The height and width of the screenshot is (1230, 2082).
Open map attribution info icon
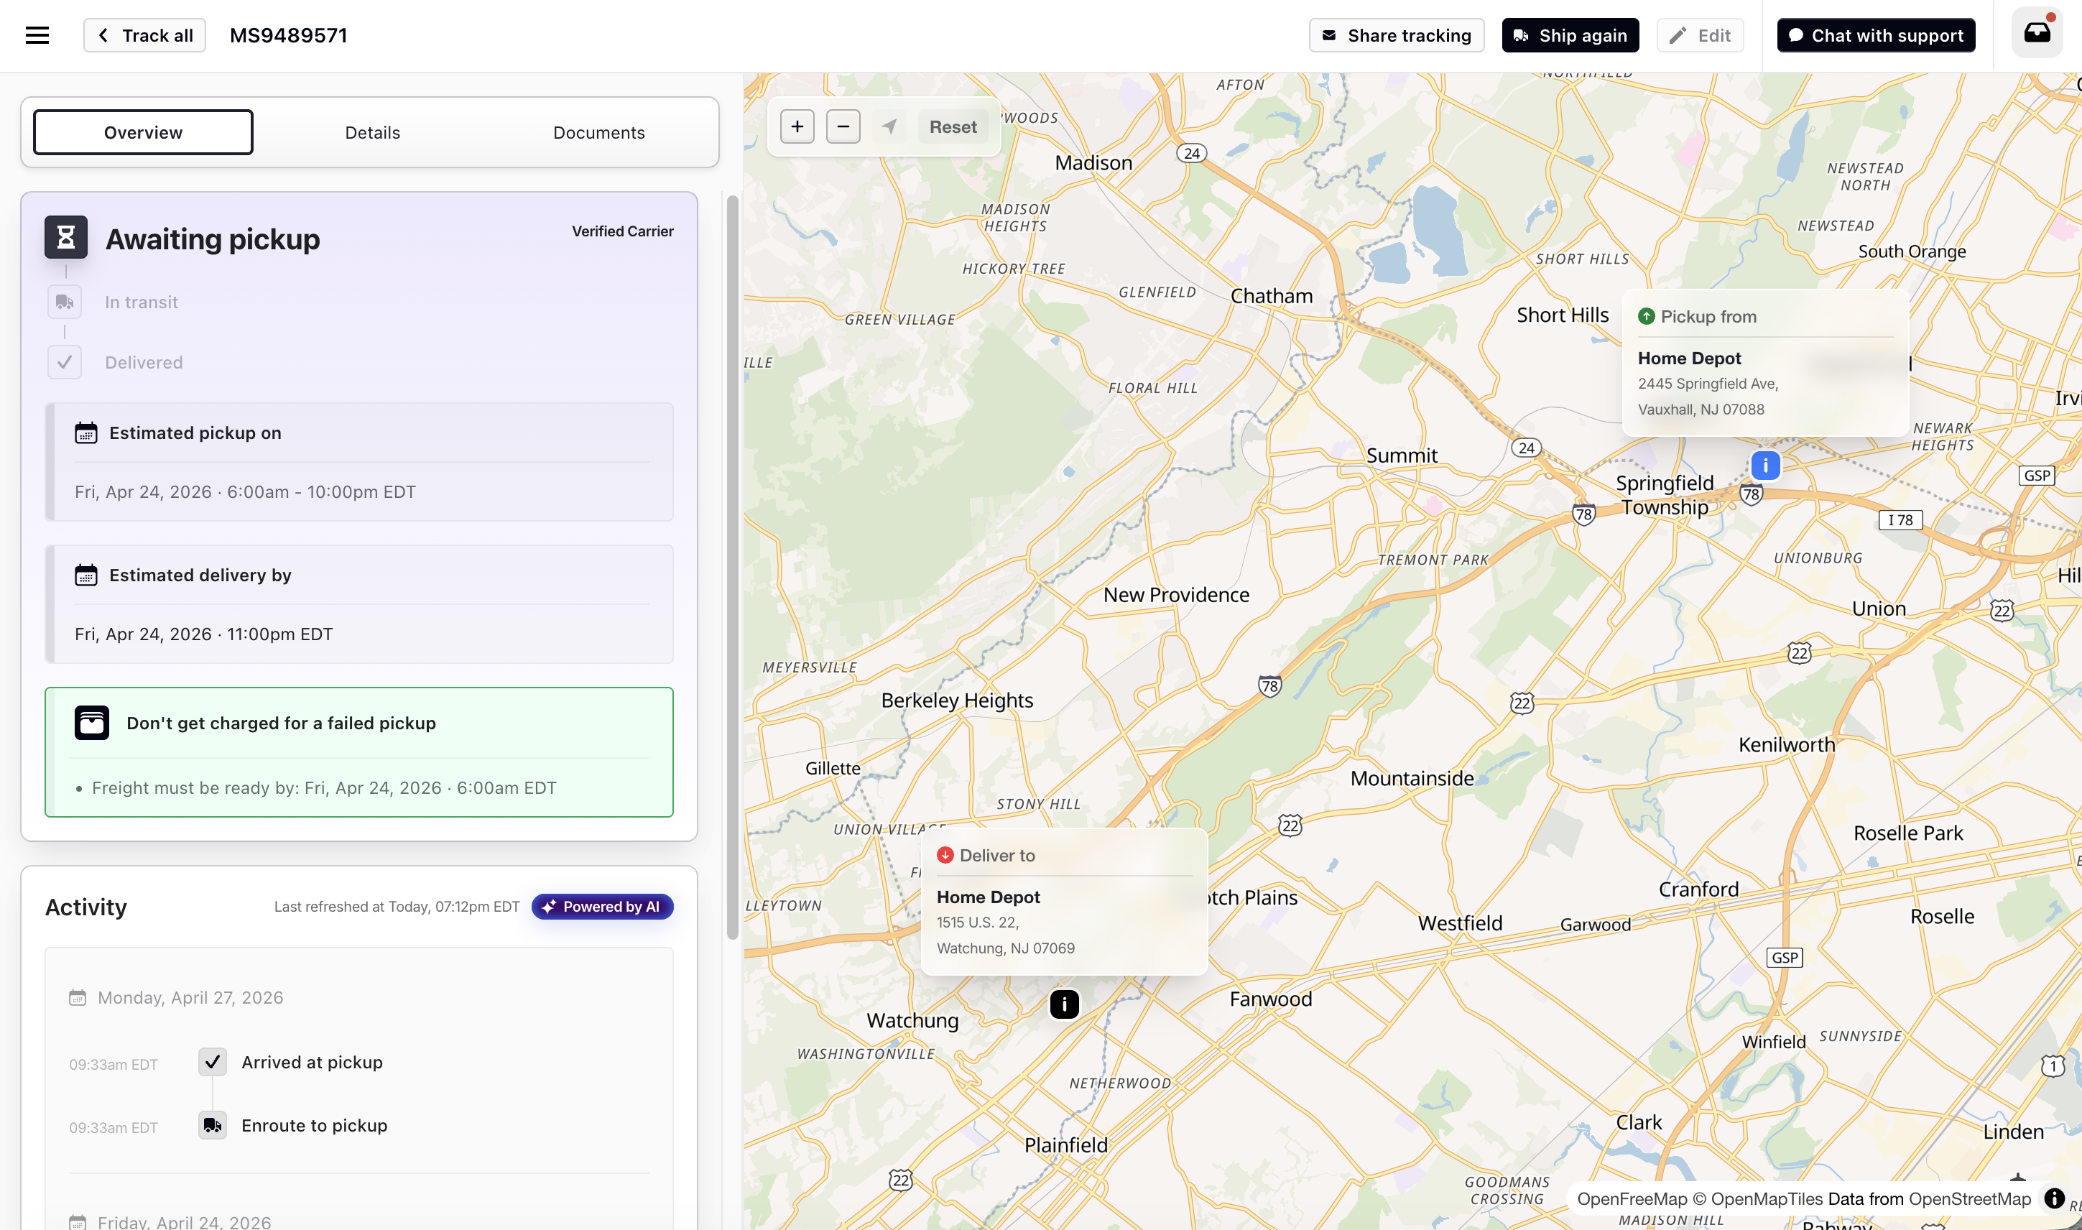2054,1198
